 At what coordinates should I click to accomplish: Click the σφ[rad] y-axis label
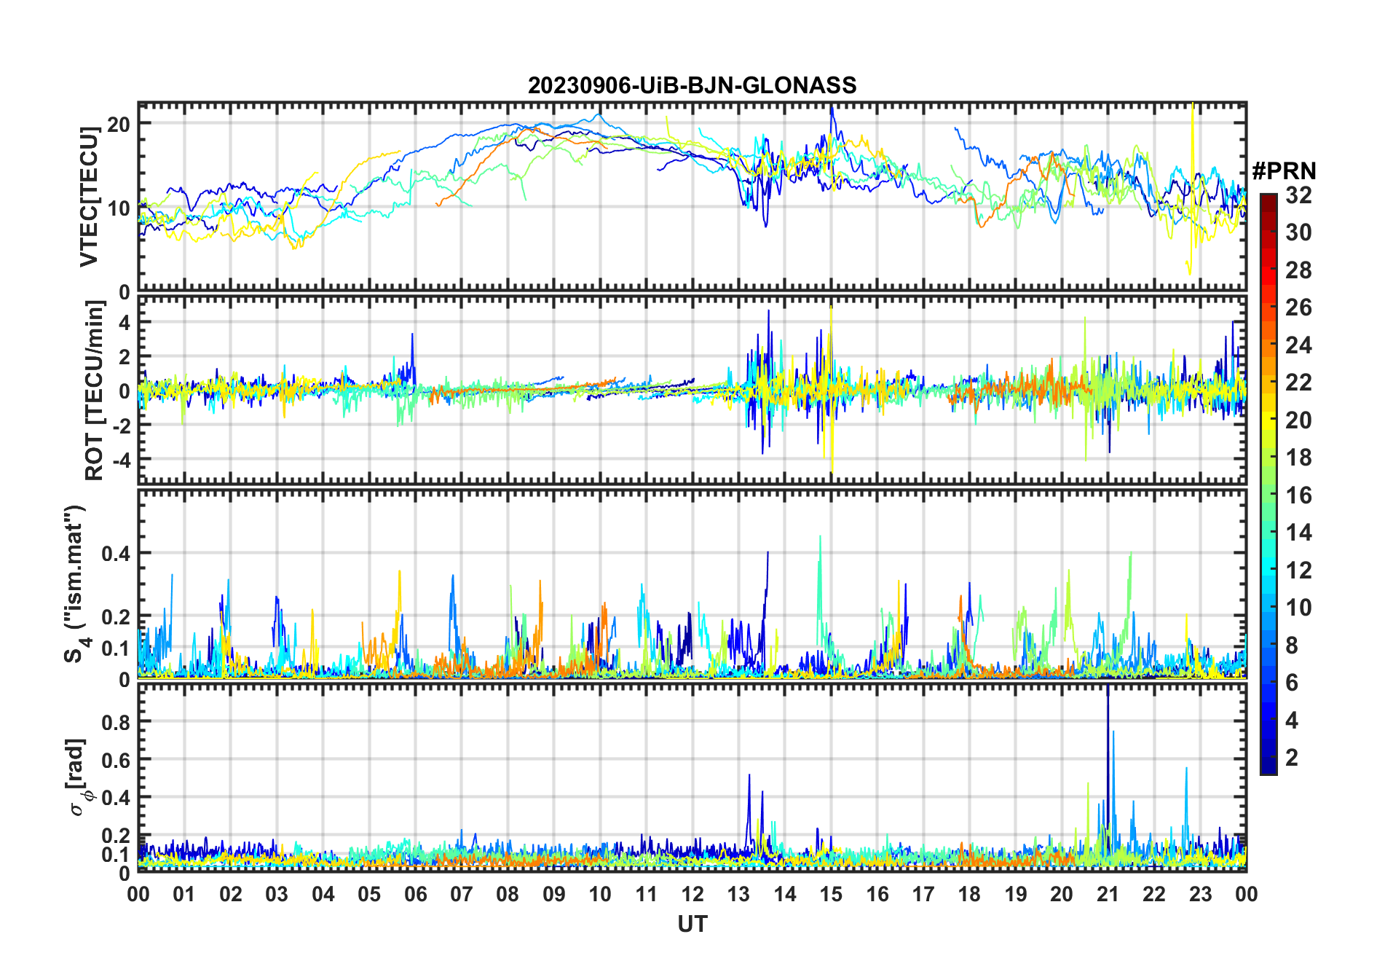(78, 777)
